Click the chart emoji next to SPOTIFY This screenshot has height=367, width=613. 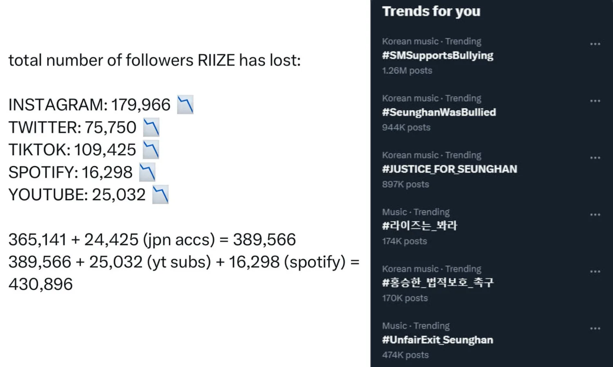pos(147,172)
